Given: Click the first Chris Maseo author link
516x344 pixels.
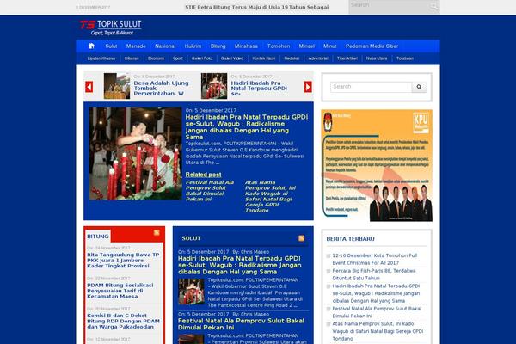Looking at the screenshot, I should point(255,252).
